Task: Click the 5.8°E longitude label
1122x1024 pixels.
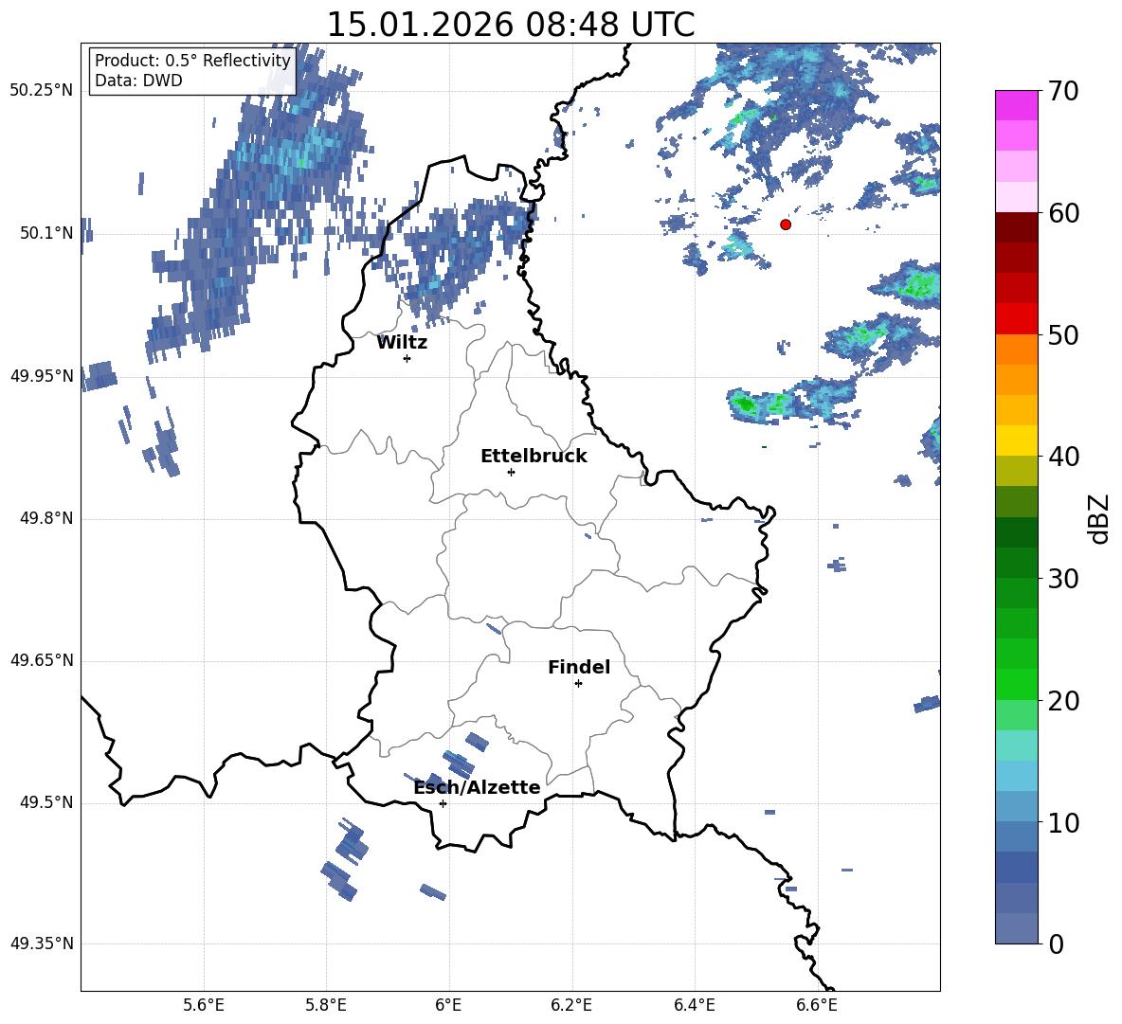Action: point(326,1005)
